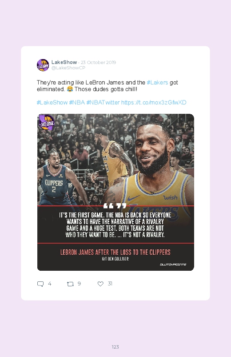This screenshot has height=357, width=231.
Task: Click the page number 123
Action: [115, 347]
